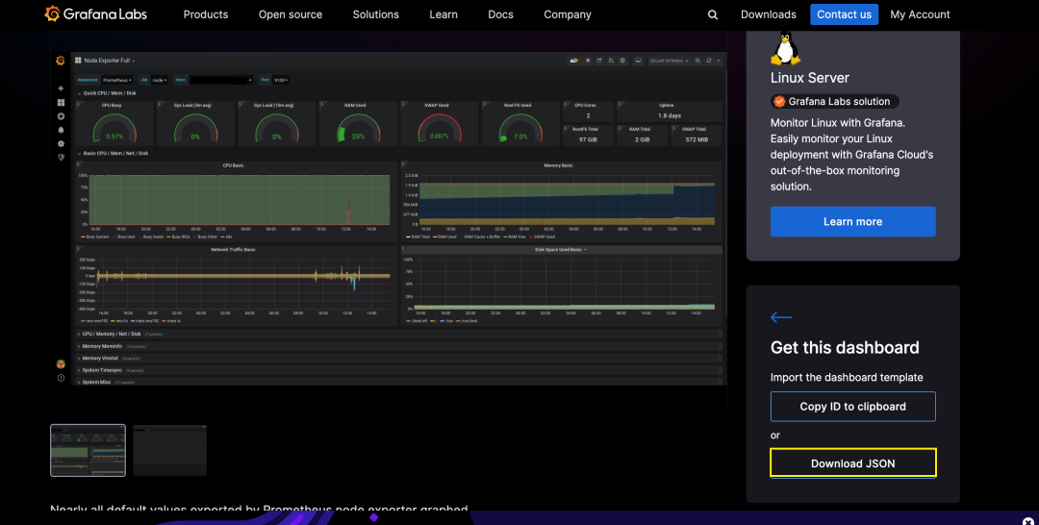The height and width of the screenshot is (525, 1039).
Task: Click the plus Create icon in dashboard sidebar
Action: tap(61, 88)
